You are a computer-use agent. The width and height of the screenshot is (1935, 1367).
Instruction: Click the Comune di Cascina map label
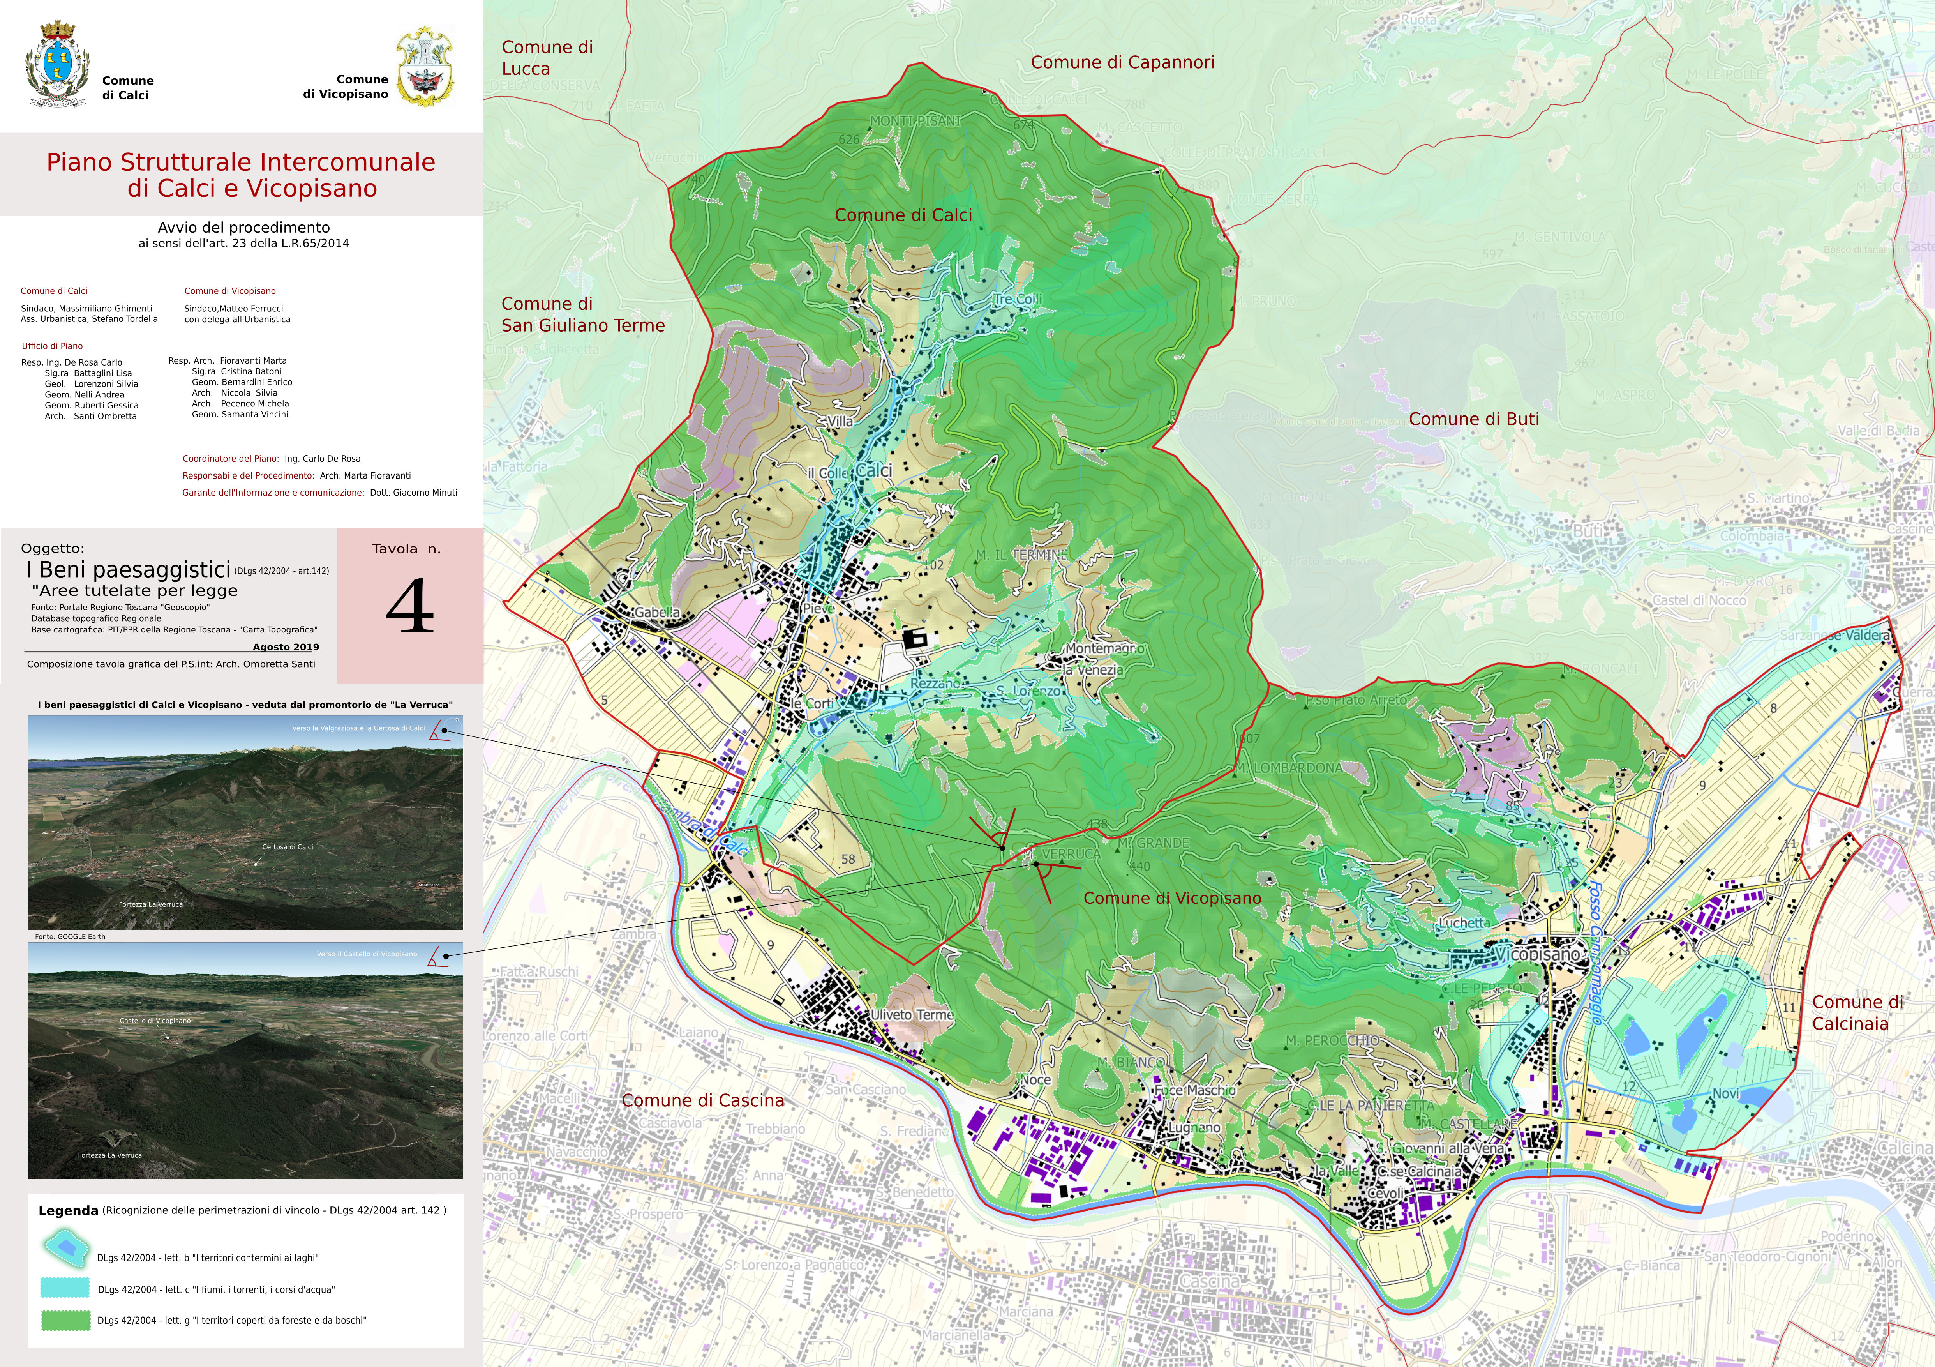pyautogui.click(x=702, y=1100)
